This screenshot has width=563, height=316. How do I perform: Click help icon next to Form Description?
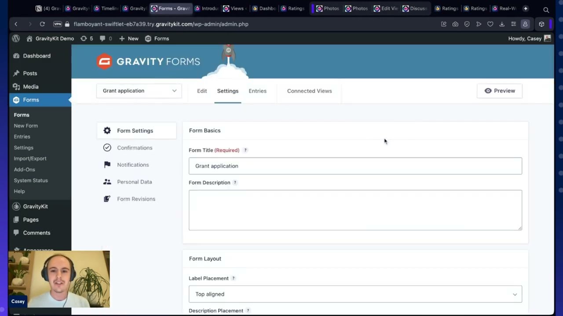[235, 183]
